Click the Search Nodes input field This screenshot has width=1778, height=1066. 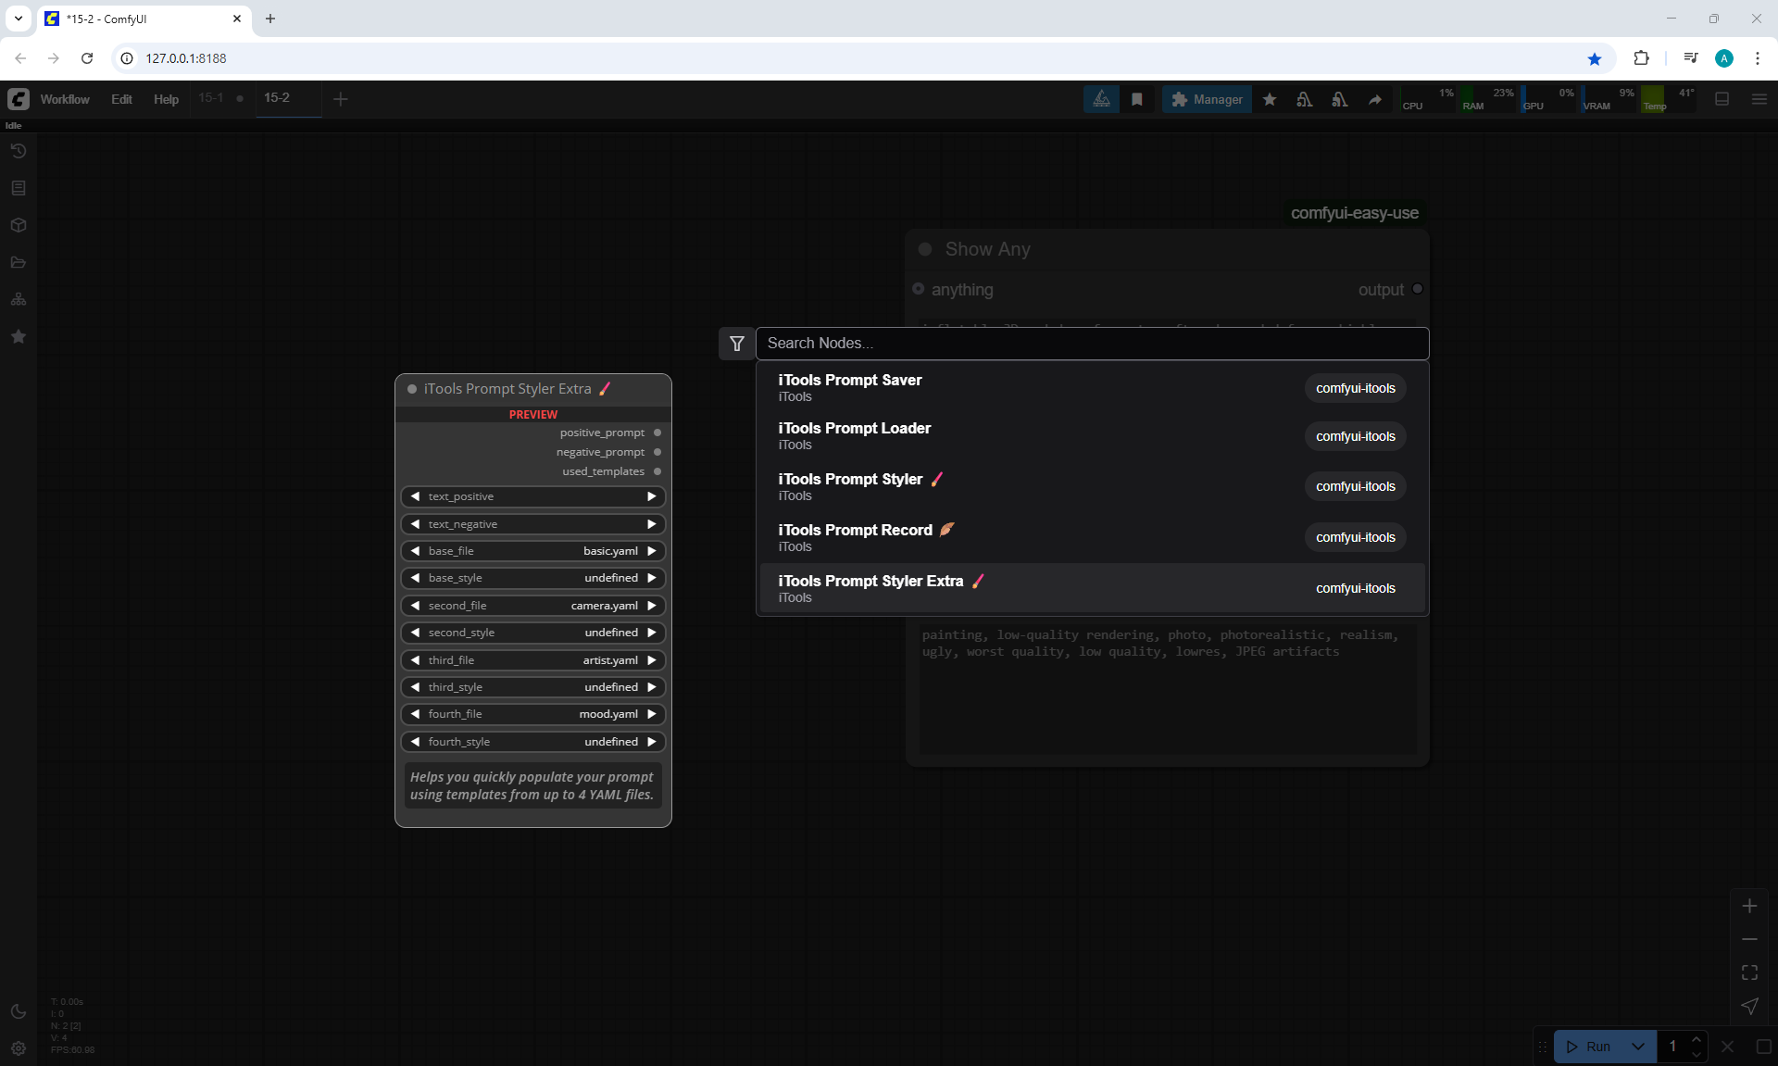tap(1092, 344)
